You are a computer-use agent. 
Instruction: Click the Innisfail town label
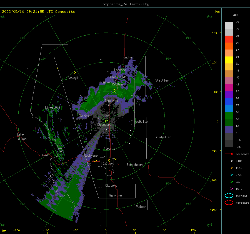tap(112, 101)
